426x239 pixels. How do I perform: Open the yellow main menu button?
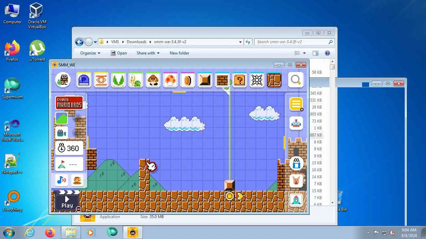[x=296, y=104]
